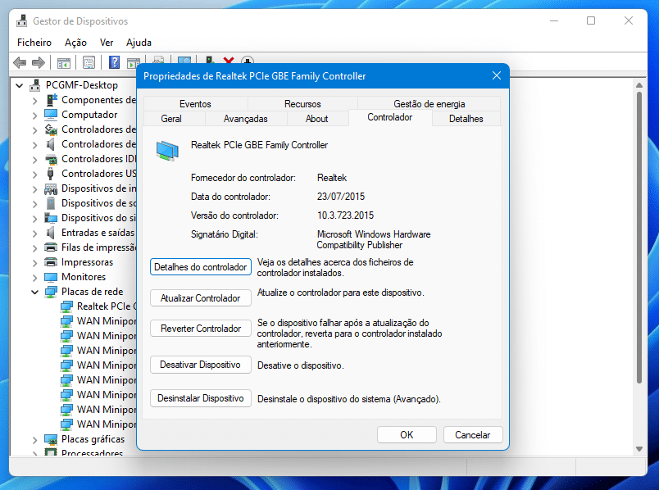Switch to the Gestão de energia tab

click(429, 103)
